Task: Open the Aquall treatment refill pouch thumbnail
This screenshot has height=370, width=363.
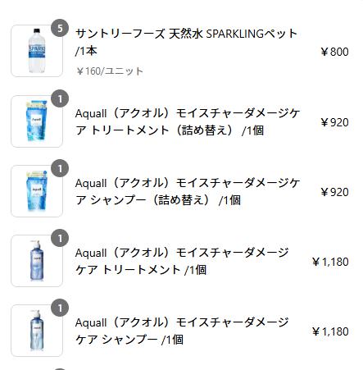Action: pos(37,121)
